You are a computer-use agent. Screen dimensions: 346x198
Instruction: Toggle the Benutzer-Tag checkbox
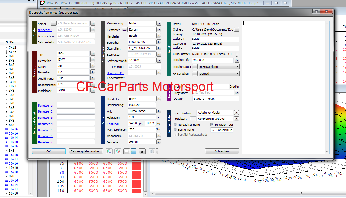pyautogui.click(x=212, y=125)
